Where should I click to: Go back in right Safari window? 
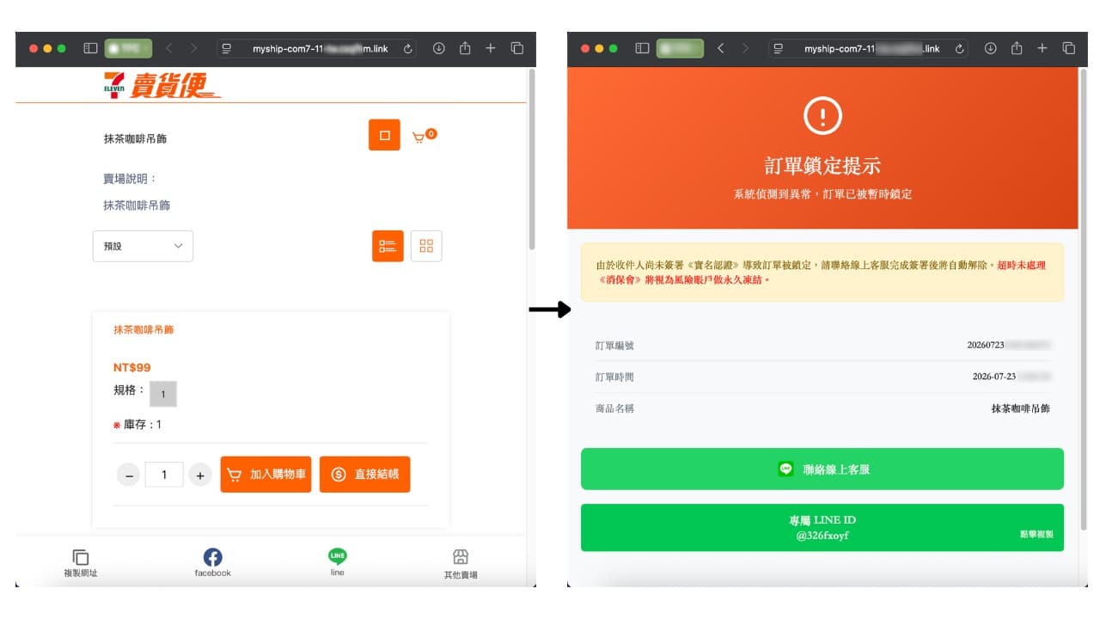click(x=720, y=49)
